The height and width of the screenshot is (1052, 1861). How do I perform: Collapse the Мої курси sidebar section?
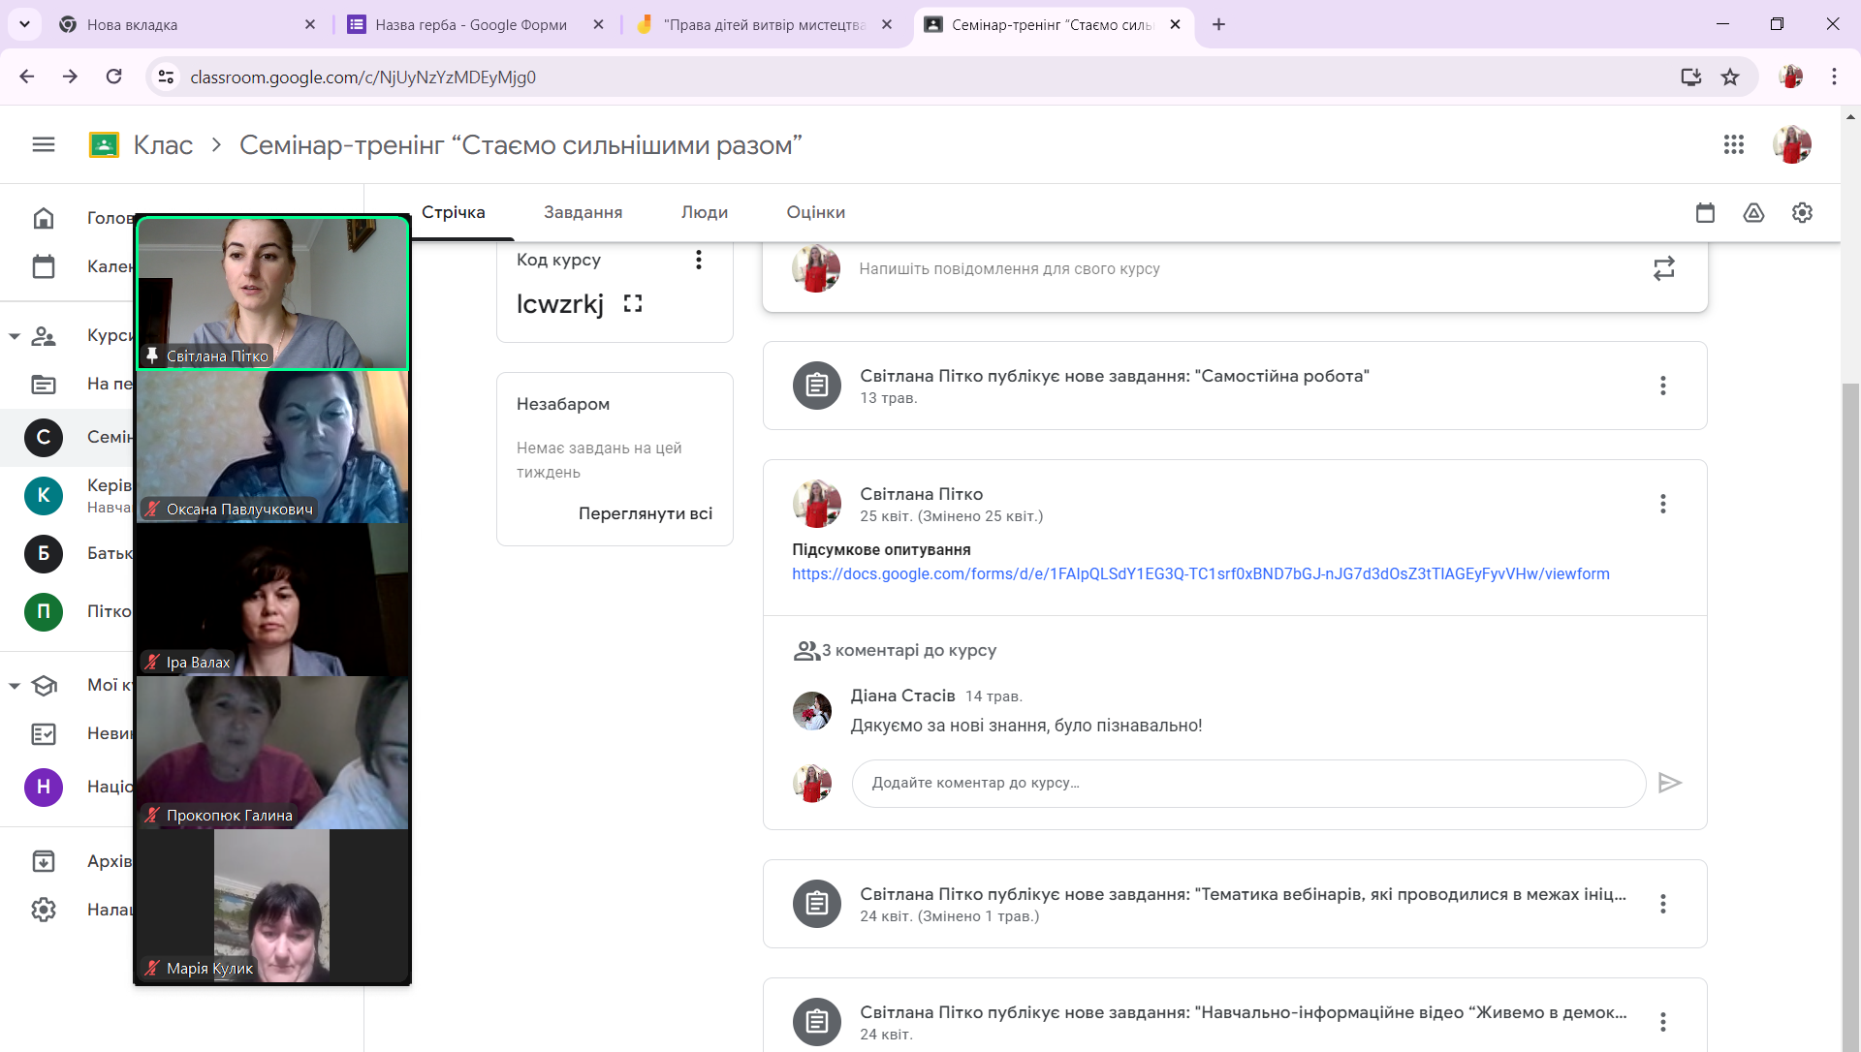(15, 686)
